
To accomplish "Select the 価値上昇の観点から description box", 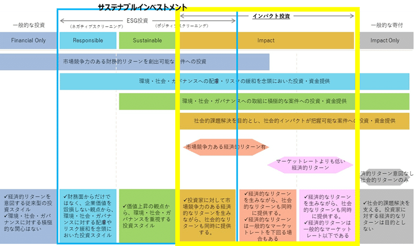I will click(148, 216).
